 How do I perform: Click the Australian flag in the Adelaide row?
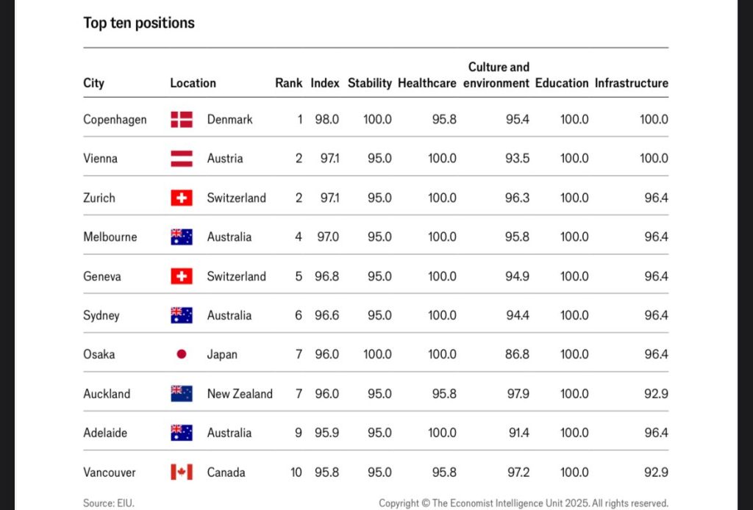pyautogui.click(x=182, y=433)
